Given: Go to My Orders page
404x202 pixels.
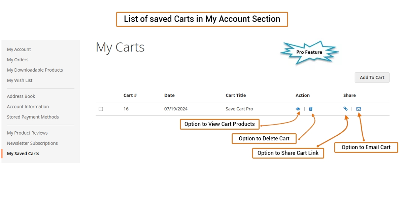Looking at the screenshot, I should coord(18,60).
